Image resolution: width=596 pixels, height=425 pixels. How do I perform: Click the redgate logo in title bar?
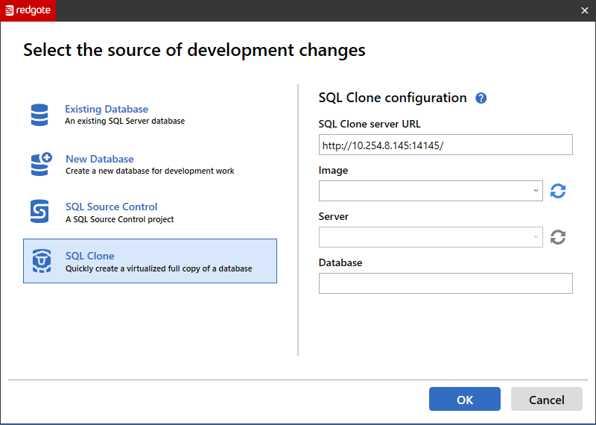[x=28, y=10]
